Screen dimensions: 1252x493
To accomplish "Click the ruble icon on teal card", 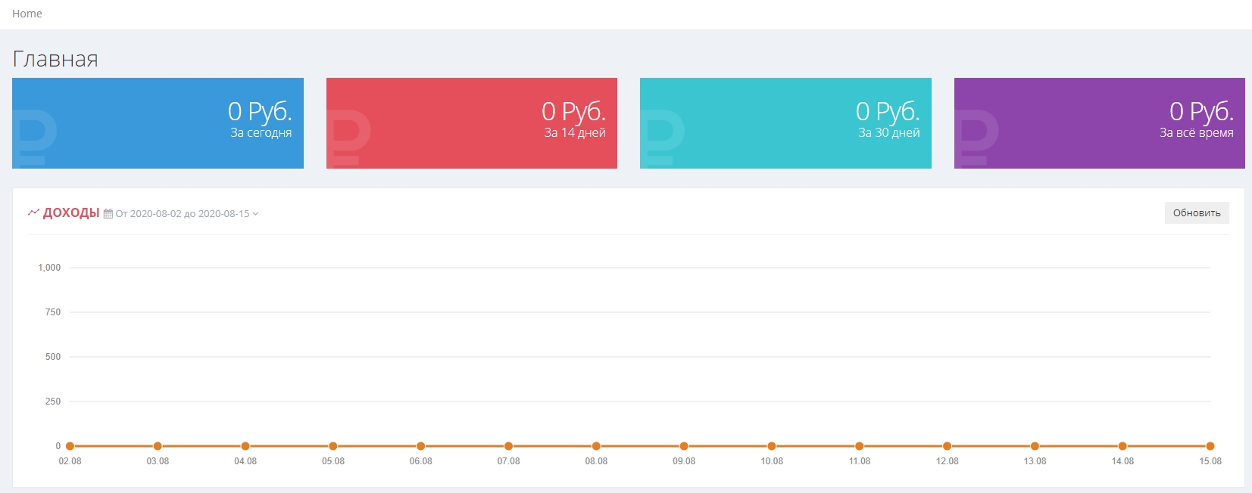I will [664, 137].
